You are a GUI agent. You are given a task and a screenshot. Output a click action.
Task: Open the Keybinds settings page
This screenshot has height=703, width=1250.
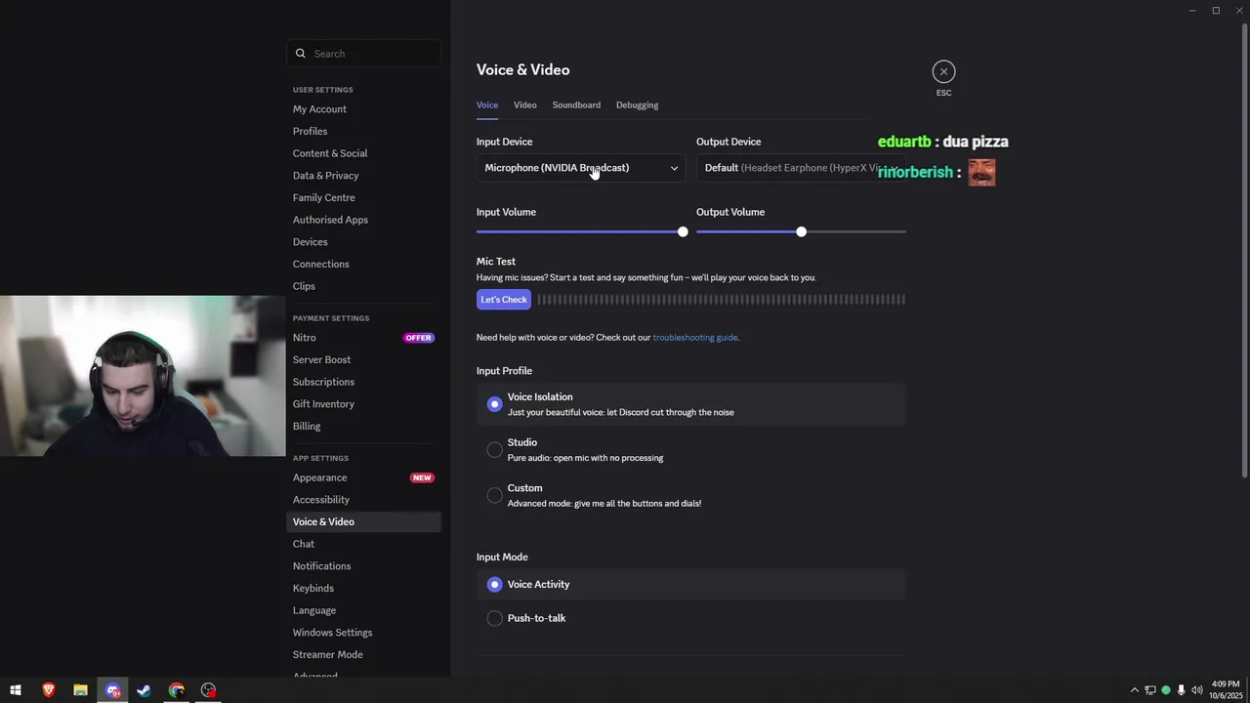pyautogui.click(x=313, y=589)
